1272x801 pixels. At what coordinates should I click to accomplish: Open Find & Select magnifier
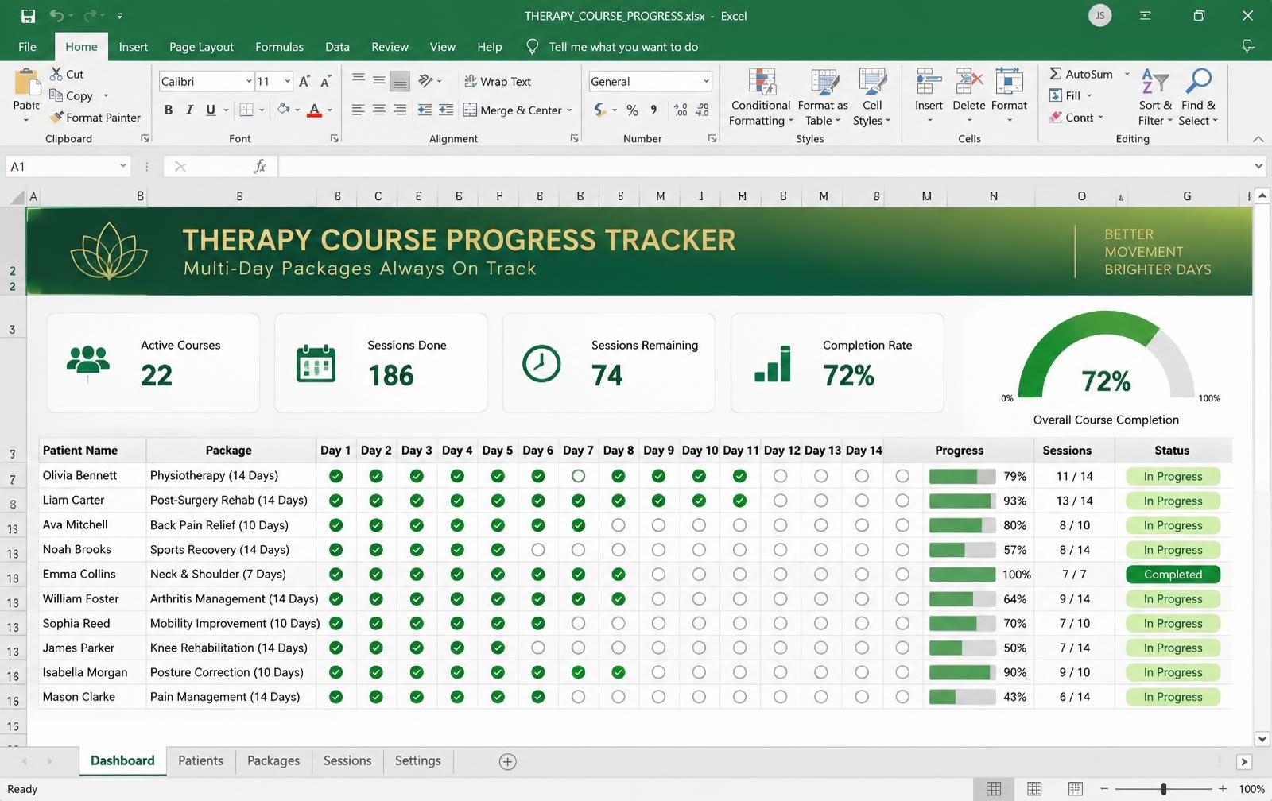tap(1198, 97)
